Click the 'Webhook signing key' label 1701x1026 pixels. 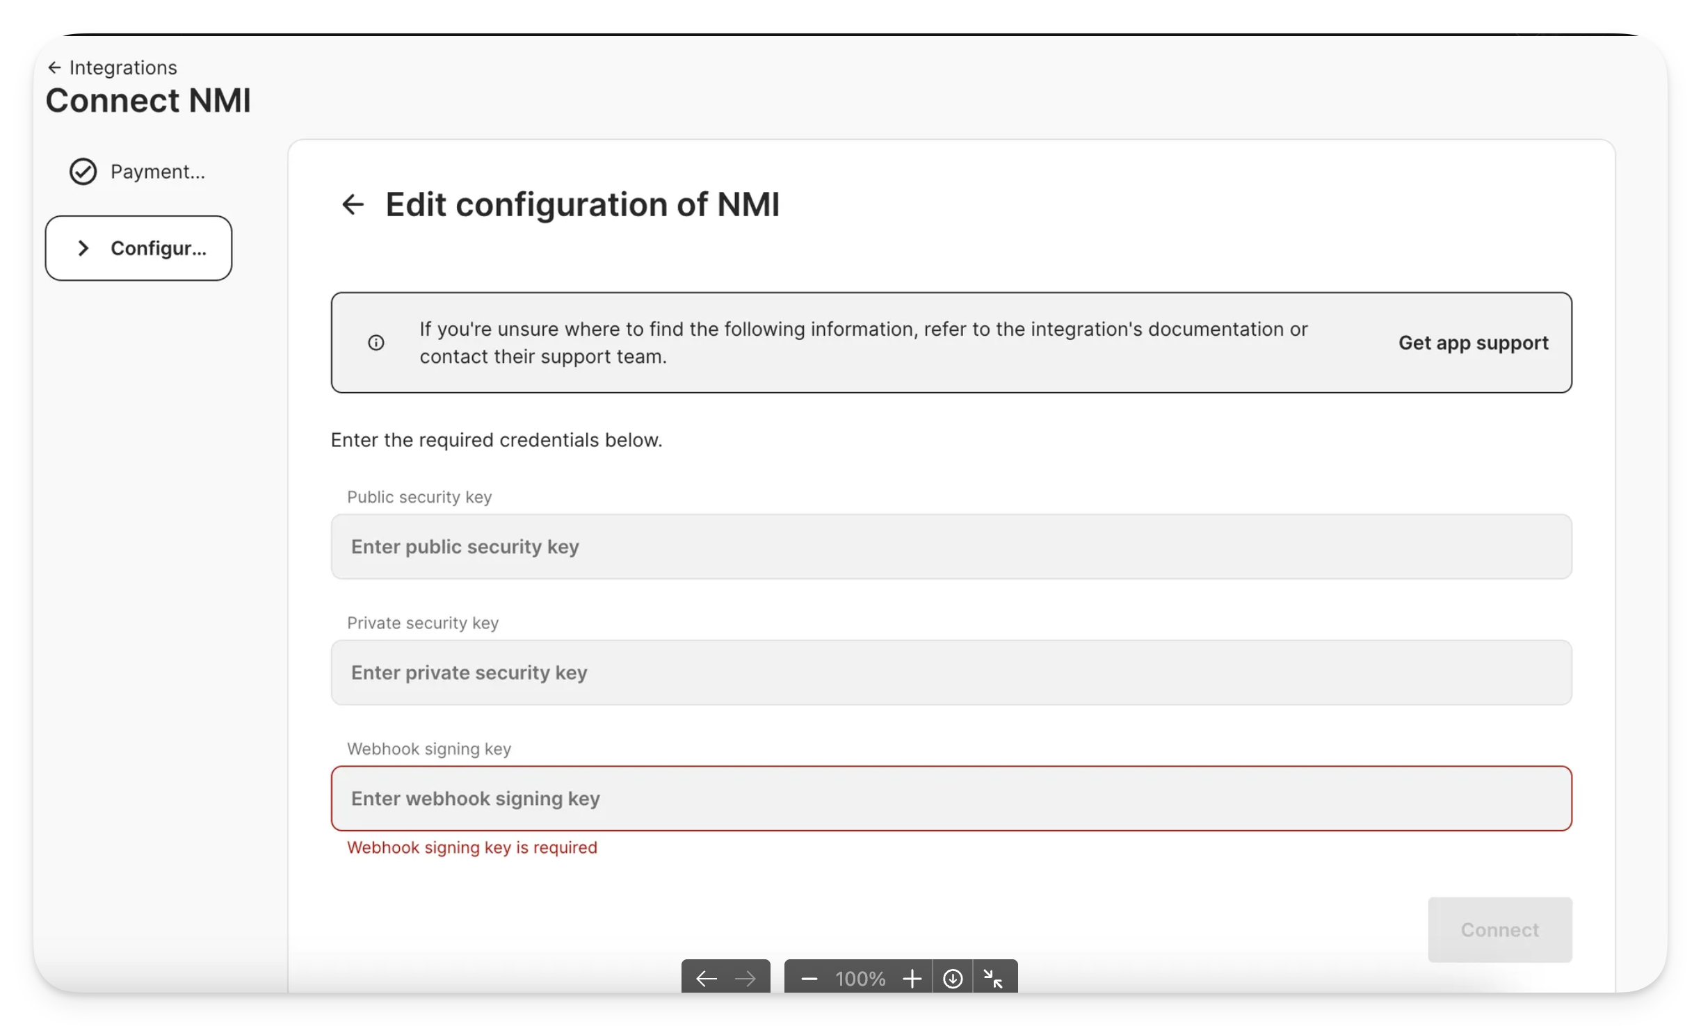[429, 749]
